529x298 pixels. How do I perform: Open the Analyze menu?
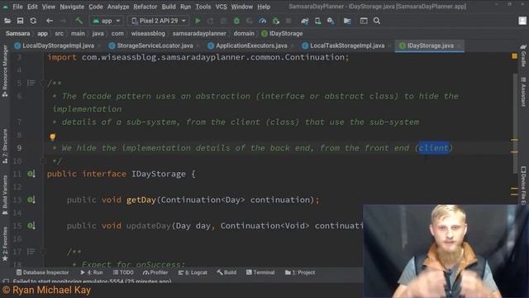(118, 7)
